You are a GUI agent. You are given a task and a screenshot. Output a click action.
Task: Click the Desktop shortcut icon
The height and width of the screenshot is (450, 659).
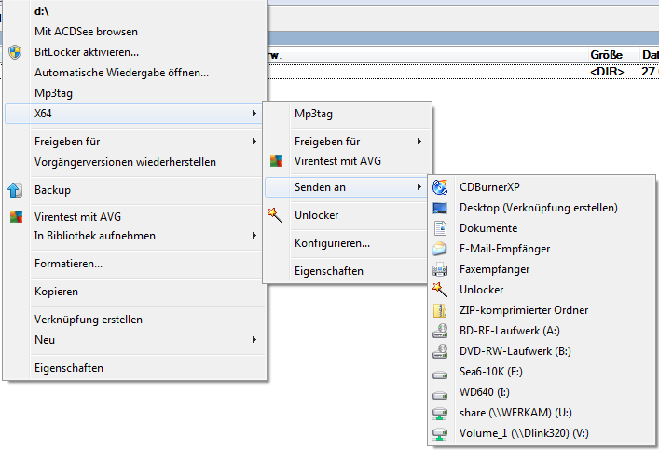(x=440, y=208)
